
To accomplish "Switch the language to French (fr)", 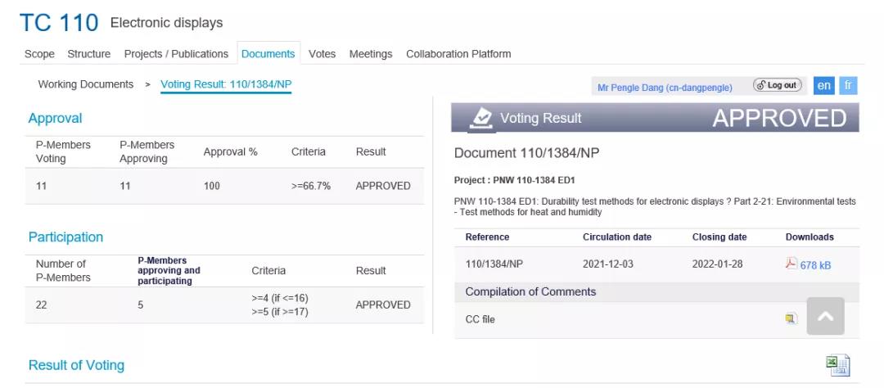I will pyautogui.click(x=849, y=85).
